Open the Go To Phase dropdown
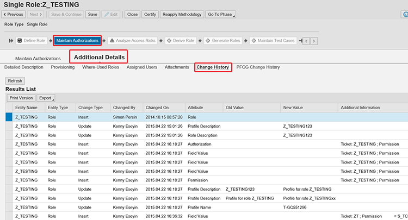The width and height of the screenshot is (408, 220). click(221, 14)
